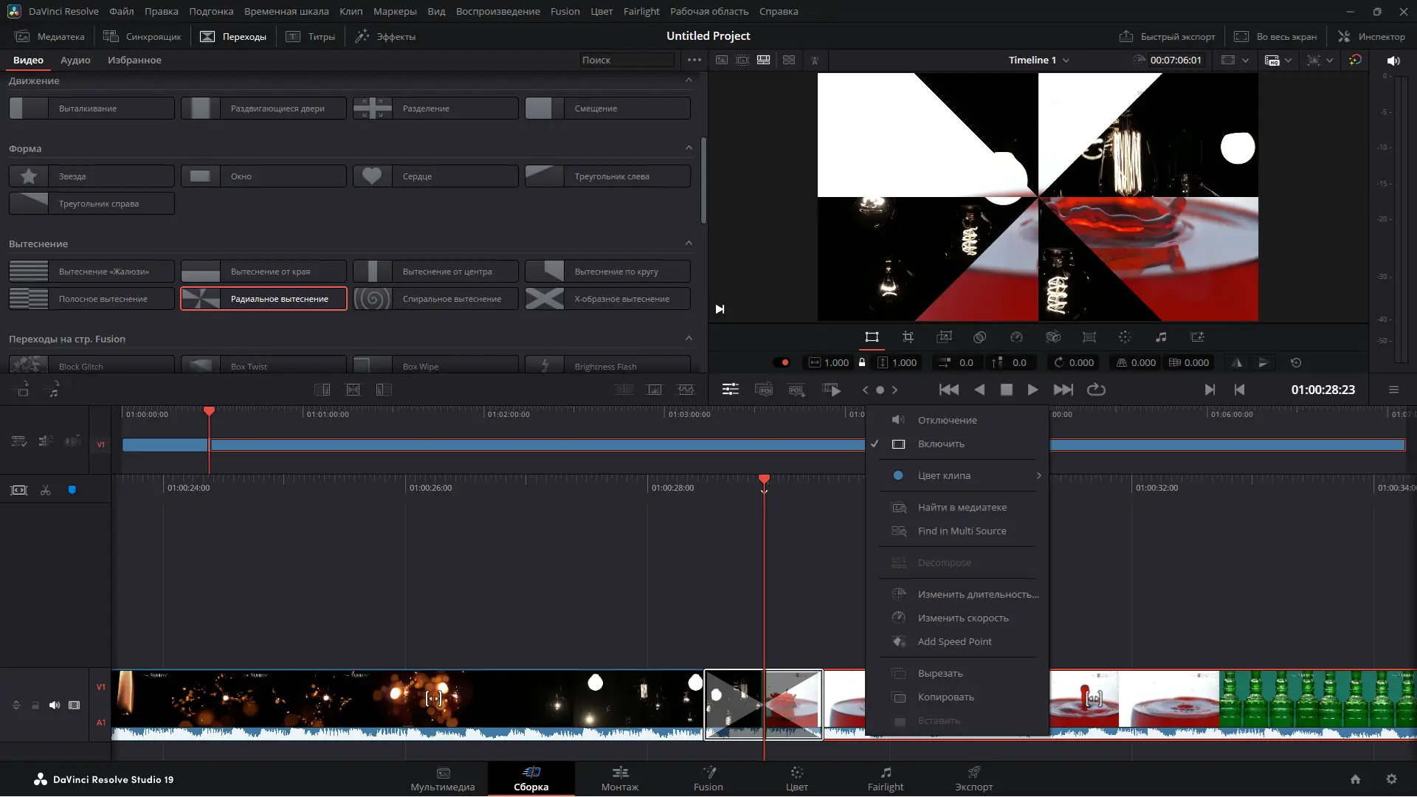
Task: Select the Transform tool icon under viewer
Action: (872, 337)
